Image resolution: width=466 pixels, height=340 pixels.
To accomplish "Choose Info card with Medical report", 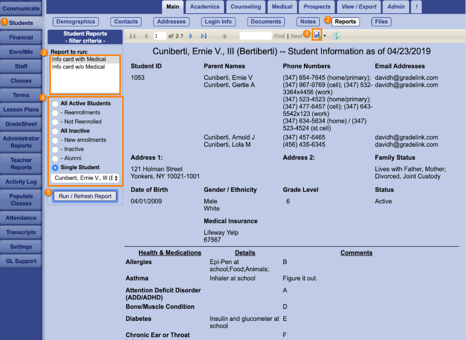I will click(x=85, y=59).
